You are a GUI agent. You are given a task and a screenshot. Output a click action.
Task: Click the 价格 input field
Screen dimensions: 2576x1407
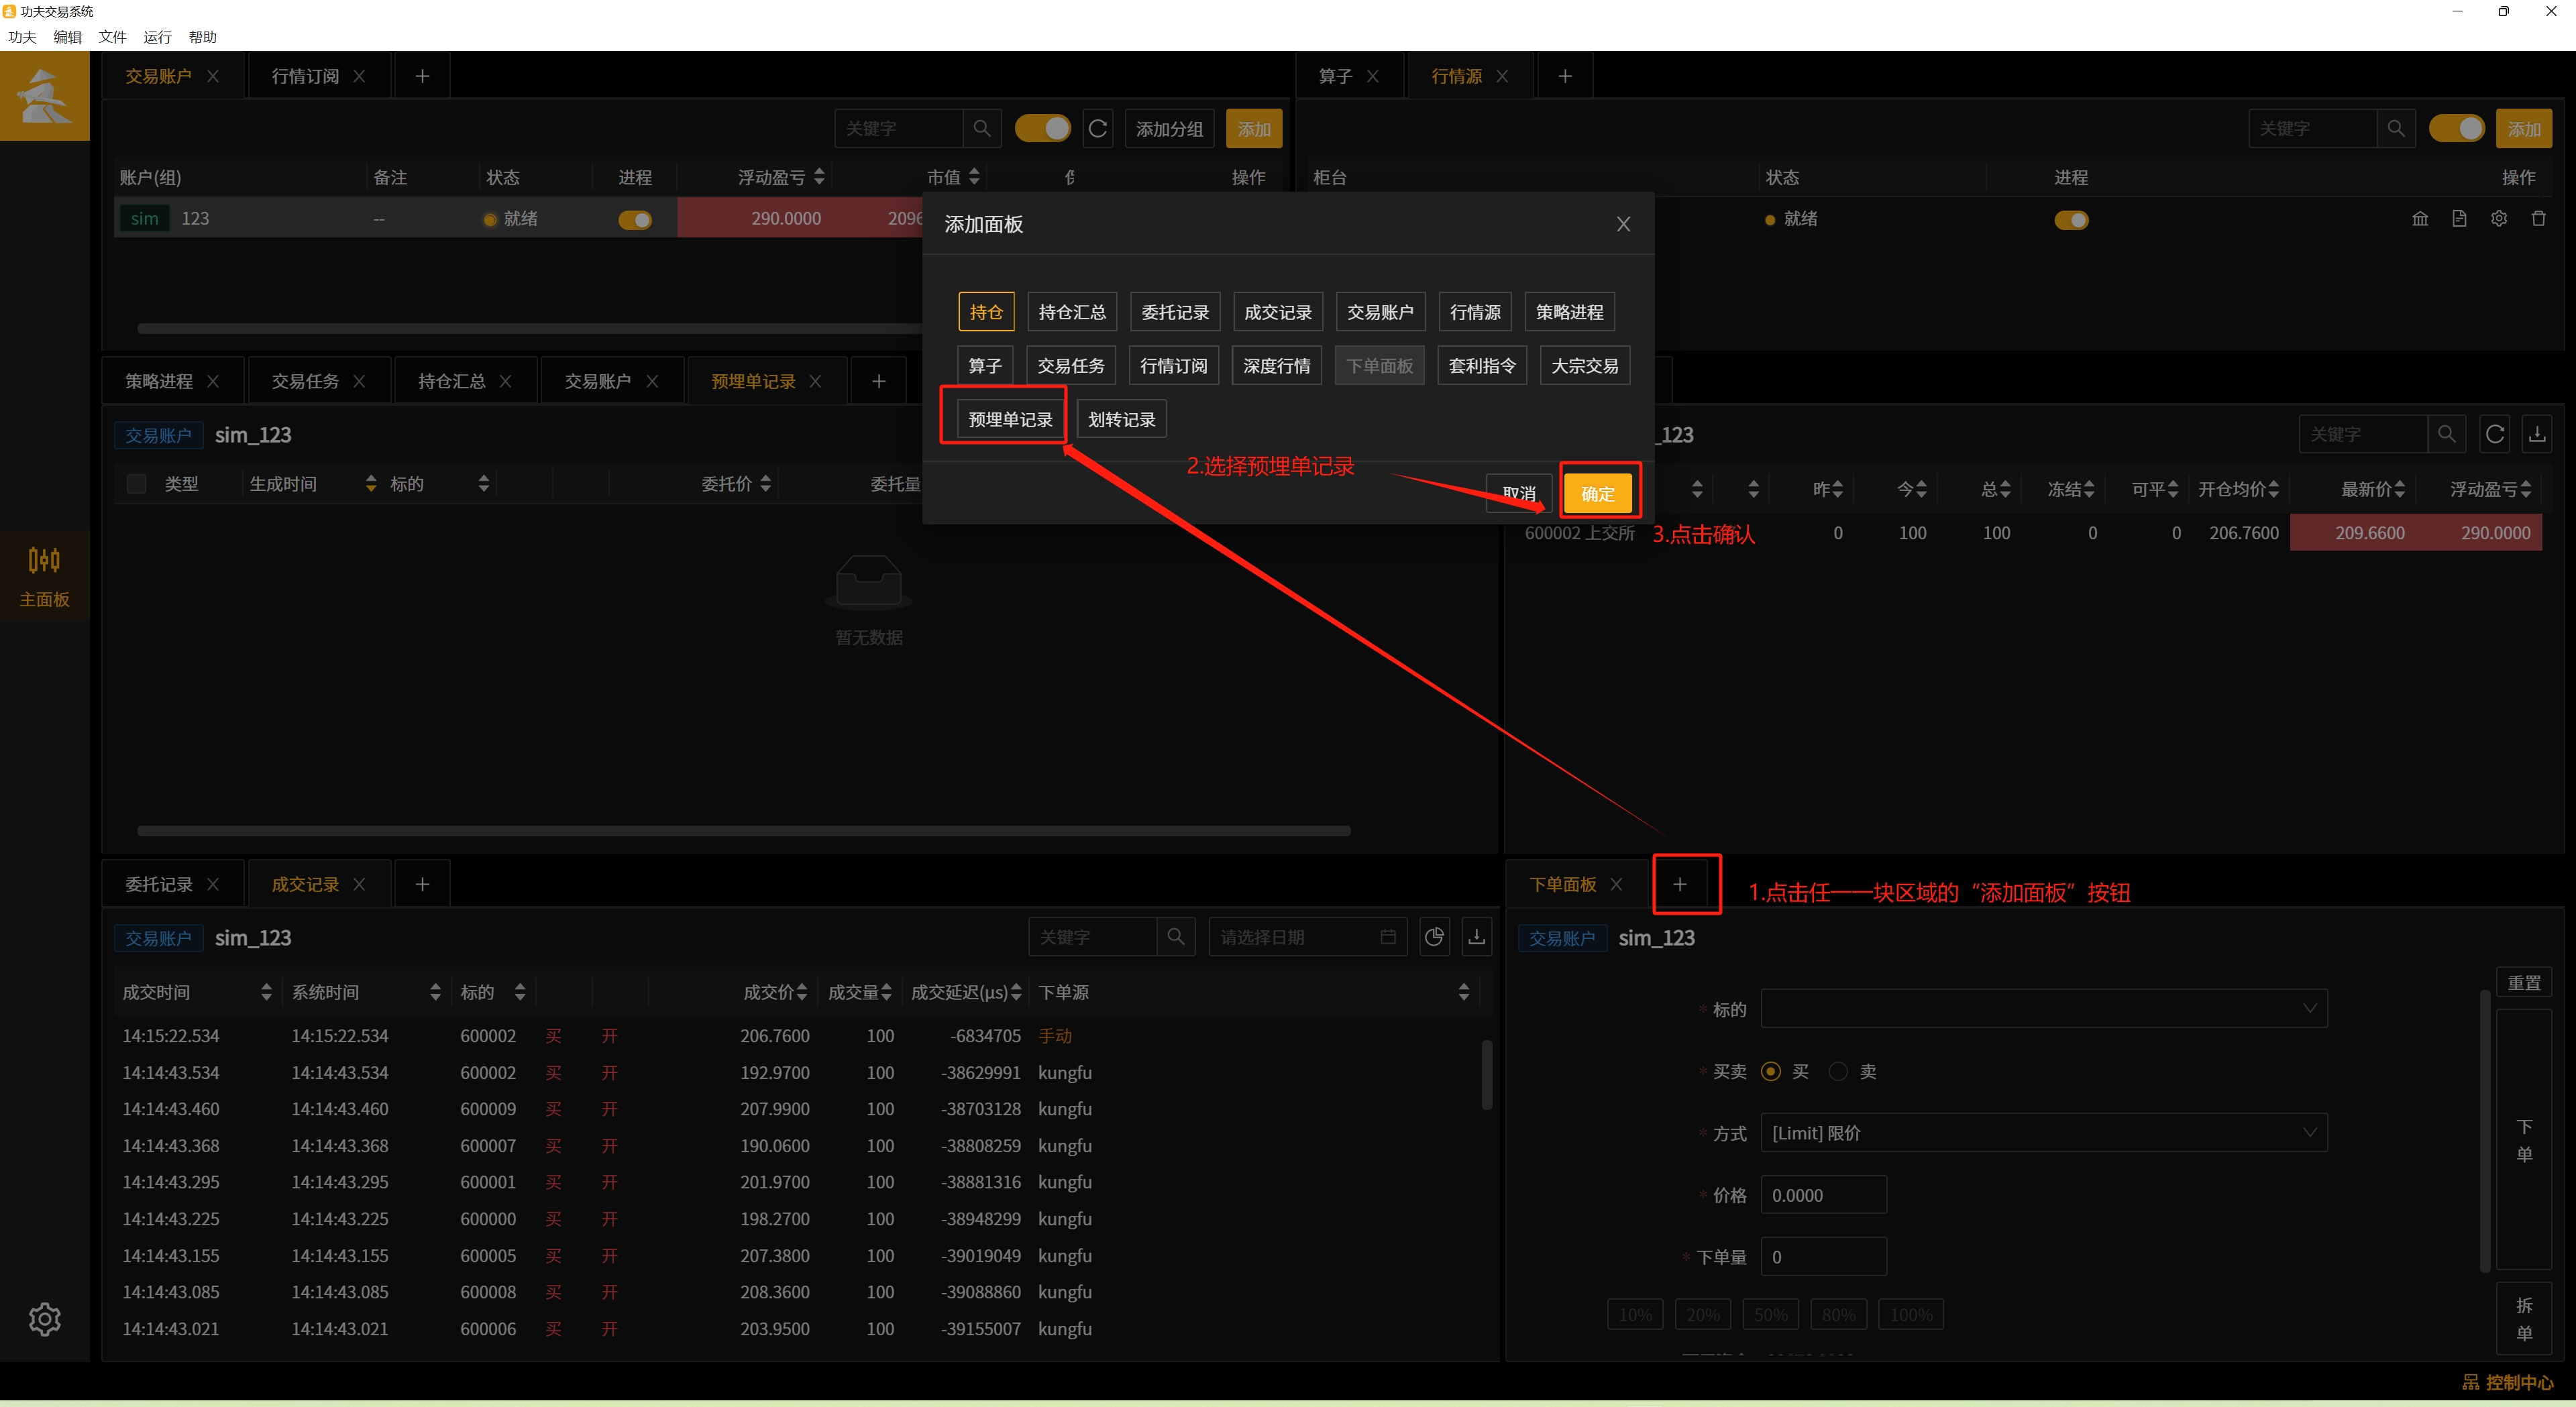pos(1823,1194)
